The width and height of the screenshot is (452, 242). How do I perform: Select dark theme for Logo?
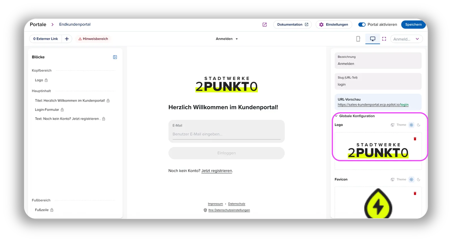[419, 125]
